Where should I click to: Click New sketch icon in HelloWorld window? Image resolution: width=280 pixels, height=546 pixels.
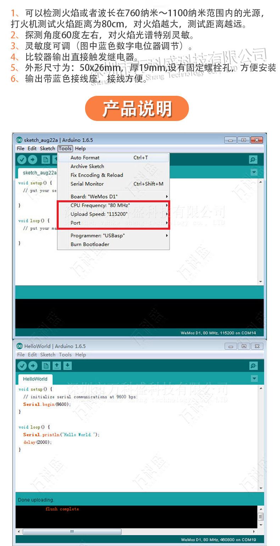coord(46,366)
